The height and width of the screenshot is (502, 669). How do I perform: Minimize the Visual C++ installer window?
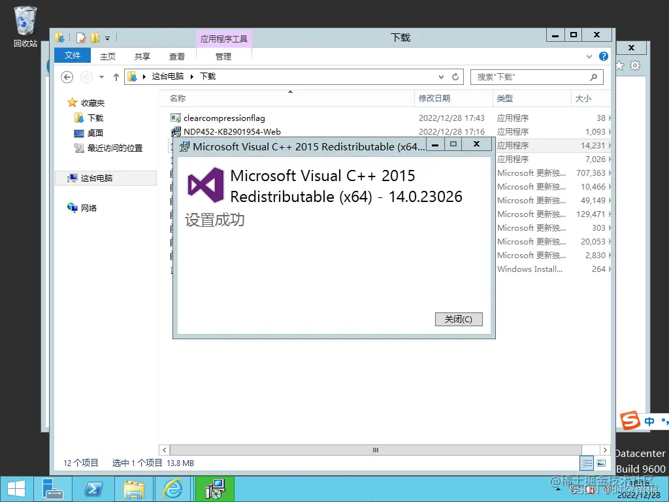click(434, 144)
